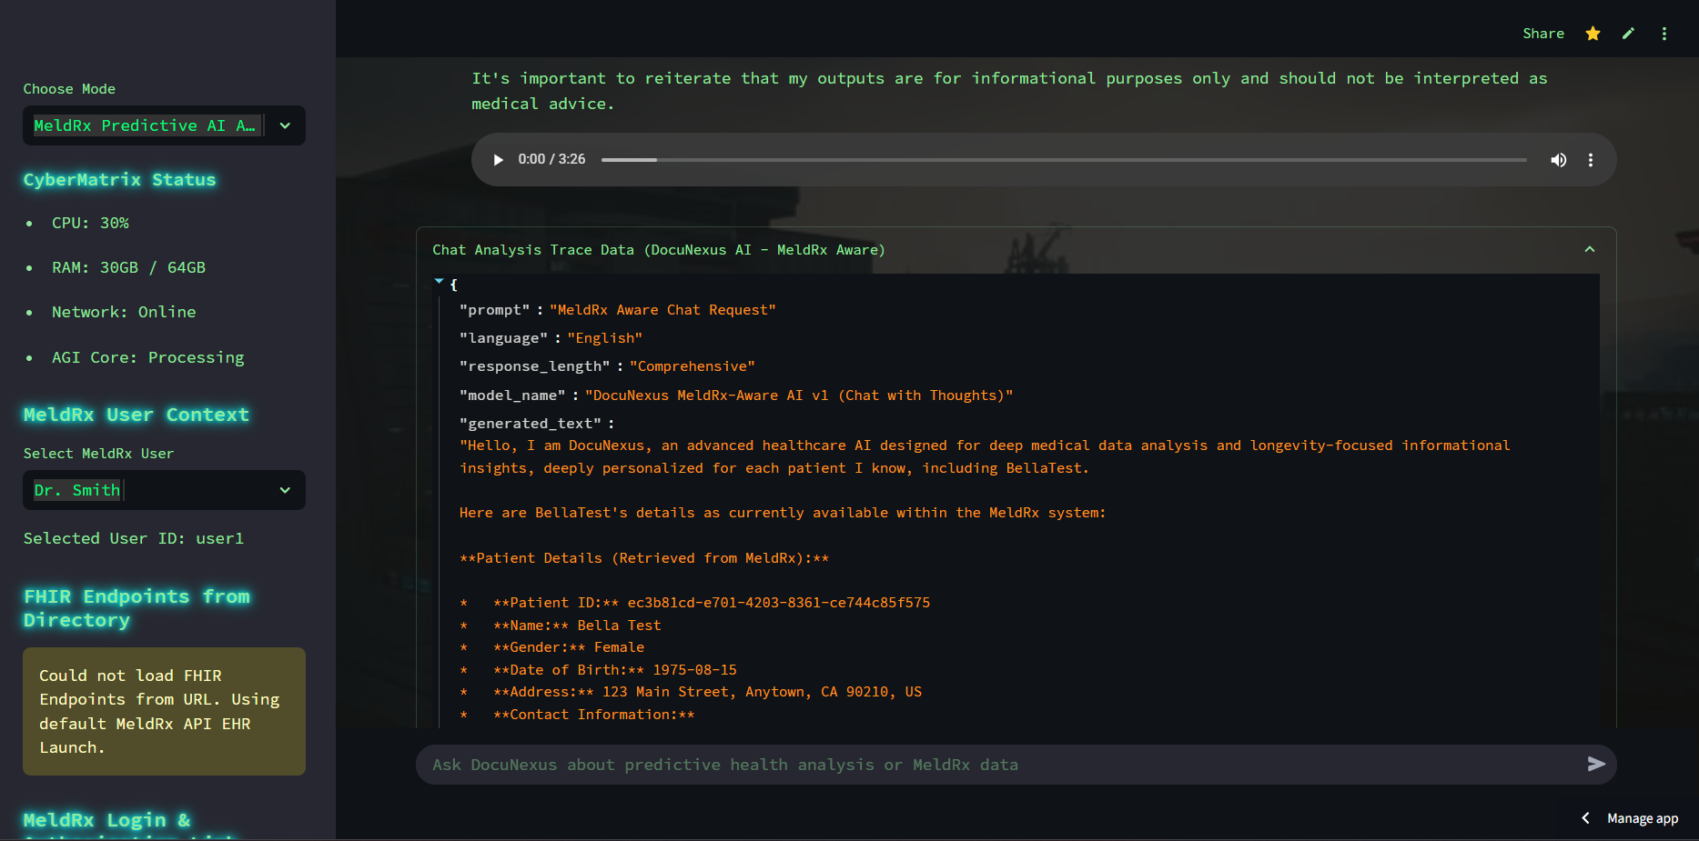
Task: Click the audio time display 0:00 / 3:26
Action: (552, 159)
